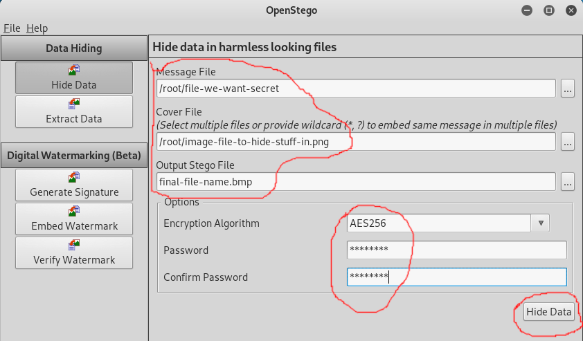Screen dimensions: 583x341
Task: Minimize the OpenStego window
Action: (x=527, y=10)
